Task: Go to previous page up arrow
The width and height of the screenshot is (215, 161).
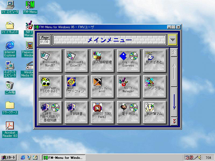Action: pyautogui.click(x=174, y=71)
